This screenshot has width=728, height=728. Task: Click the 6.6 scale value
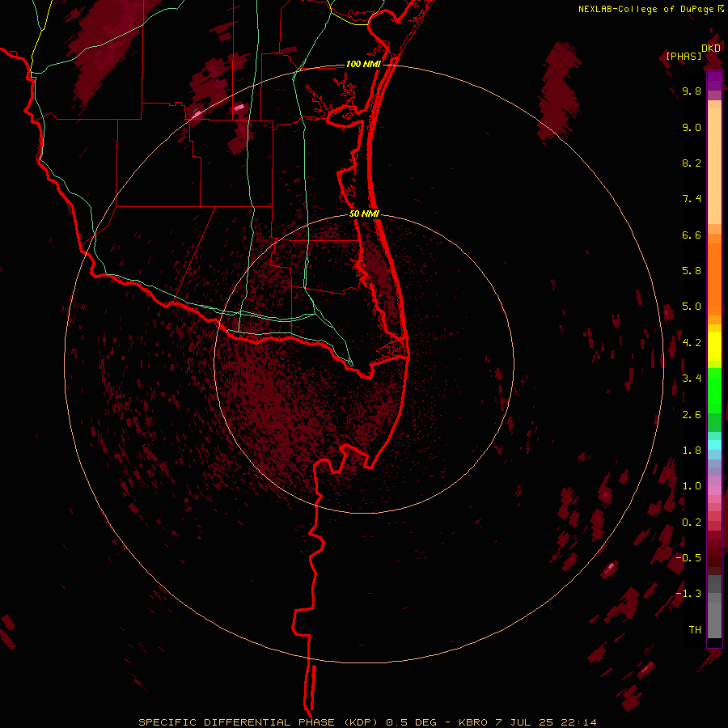click(x=692, y=235)
